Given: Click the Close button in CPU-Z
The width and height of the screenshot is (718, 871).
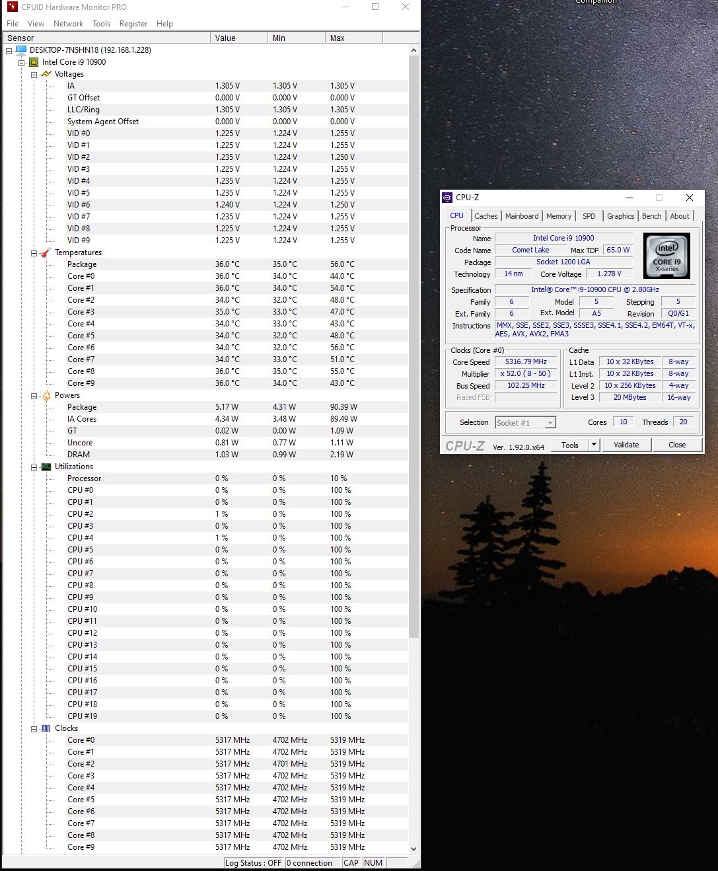Looking at the screenshot, I should 677,445.
